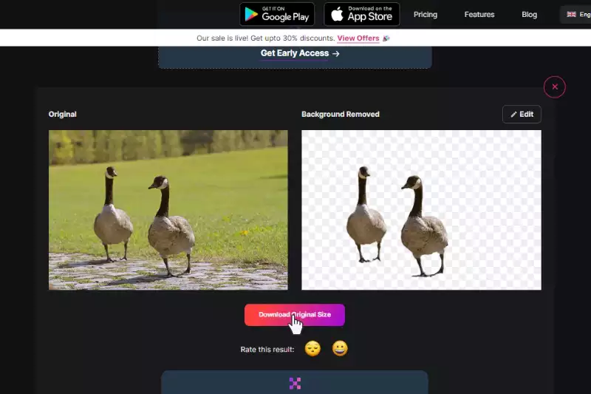Open the Google Play store badge
The height and width of the screenshot is (394, 591).
point(277,14)
